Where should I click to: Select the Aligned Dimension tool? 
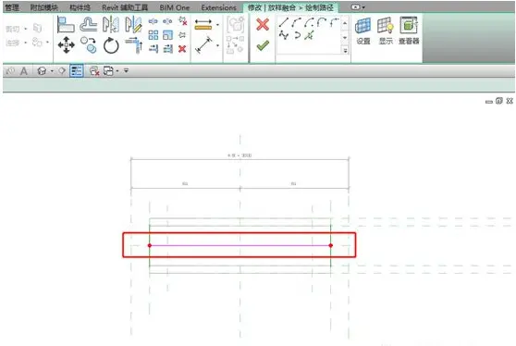203,45
